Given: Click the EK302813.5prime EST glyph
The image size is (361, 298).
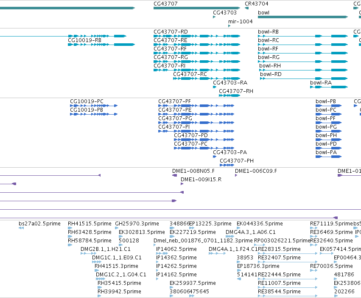Looking at the screenshot, I should (120, 236).
